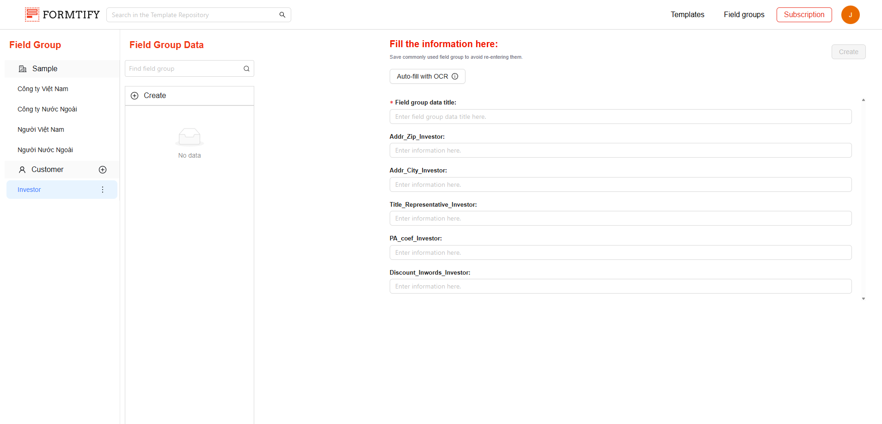882x424 pixels.
Task: Click the Field group data title input
Action: (x=620, y=117)
